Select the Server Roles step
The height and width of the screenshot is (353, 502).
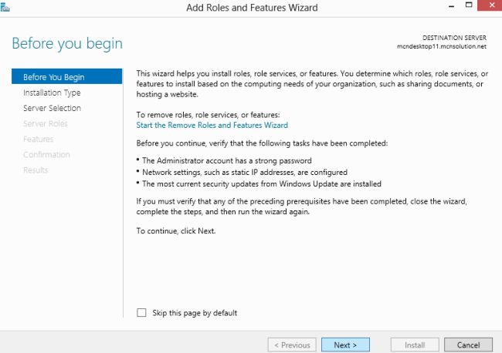pyautogui.click(x=46, y=123)
